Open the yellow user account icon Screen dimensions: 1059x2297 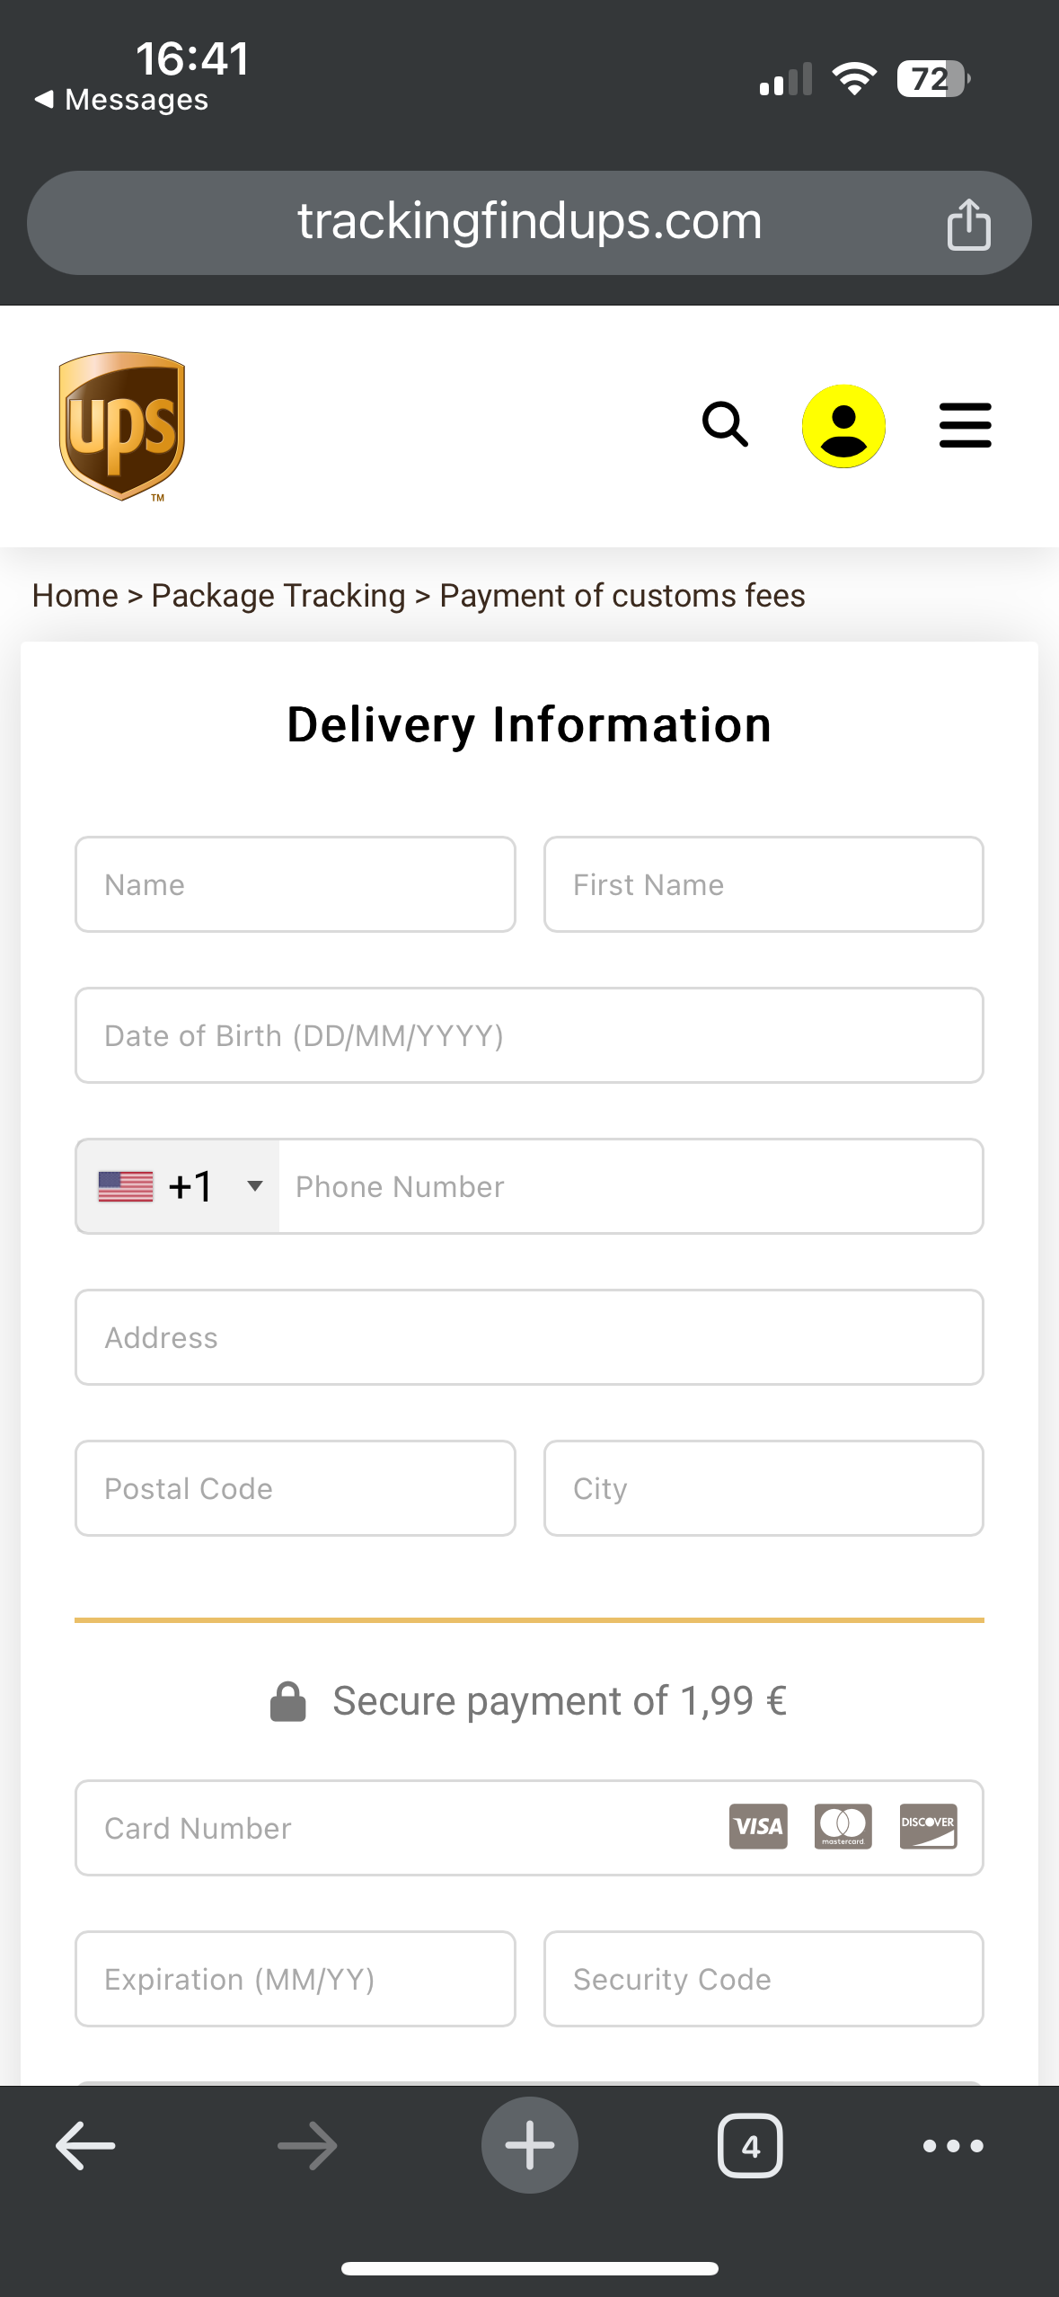[x=843, y=426]
